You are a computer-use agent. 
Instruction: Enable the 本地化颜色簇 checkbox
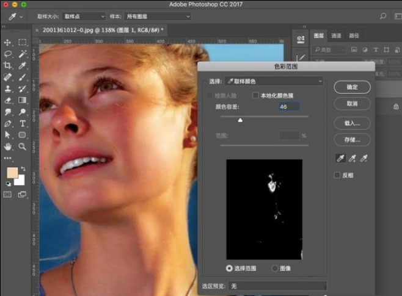point(256,96)
